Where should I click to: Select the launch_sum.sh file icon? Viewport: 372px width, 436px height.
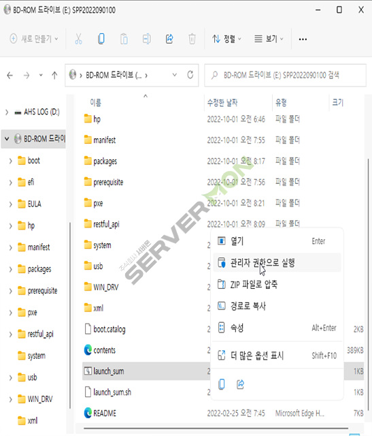(x=88, y=392)
